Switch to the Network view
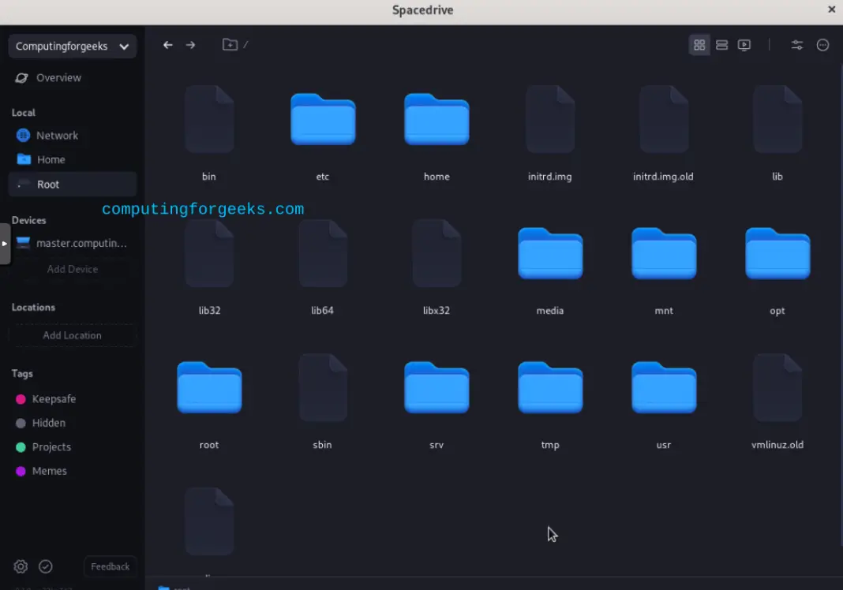843x590 pixels. coord(58,135)
